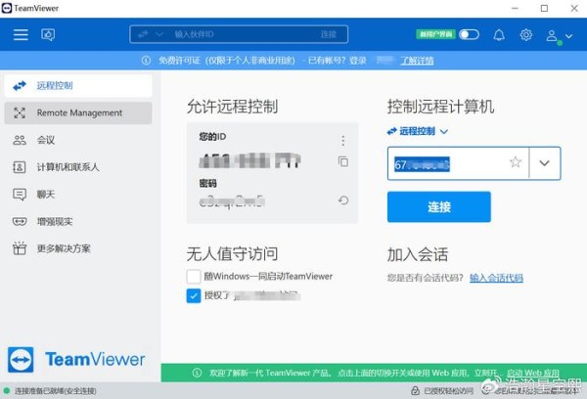Open the 了解详情 link
This screenshot has height=399, width=587.
click(417, 61)
